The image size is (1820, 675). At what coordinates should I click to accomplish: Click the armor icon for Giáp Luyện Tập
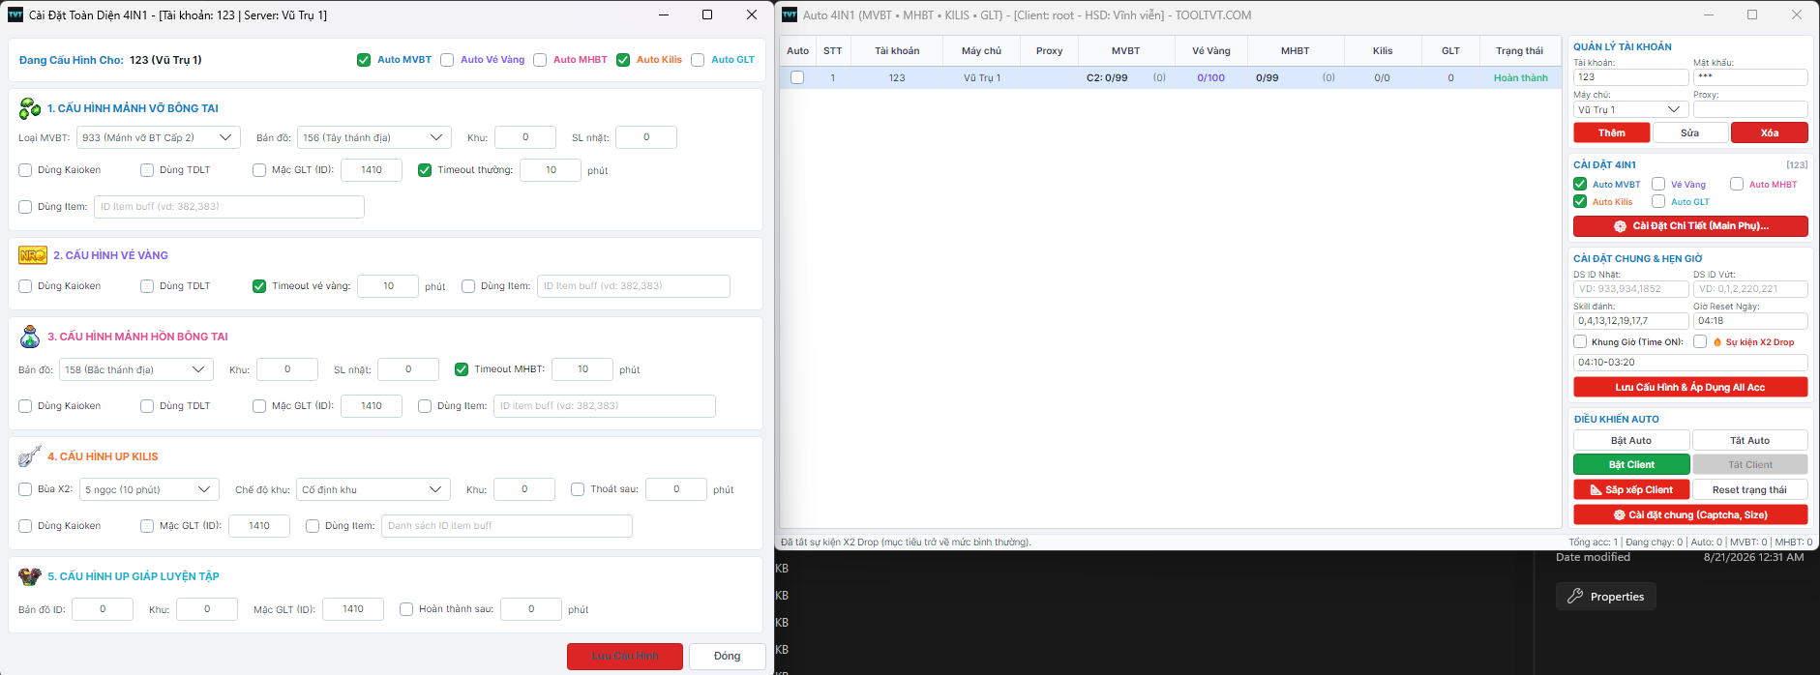pyautogui.click(x=30, y=576)
